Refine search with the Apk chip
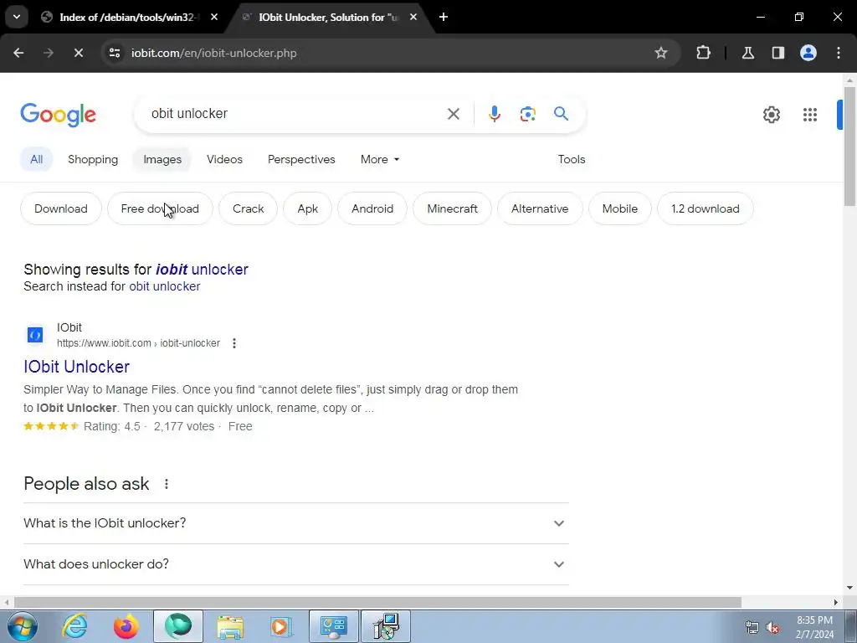This screenshot has width=857, height=643. coord(308,208)
